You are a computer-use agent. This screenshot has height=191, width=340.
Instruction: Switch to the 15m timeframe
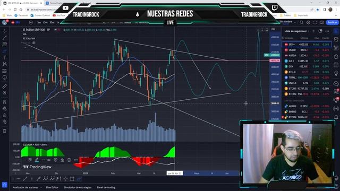tap(45, 22)
